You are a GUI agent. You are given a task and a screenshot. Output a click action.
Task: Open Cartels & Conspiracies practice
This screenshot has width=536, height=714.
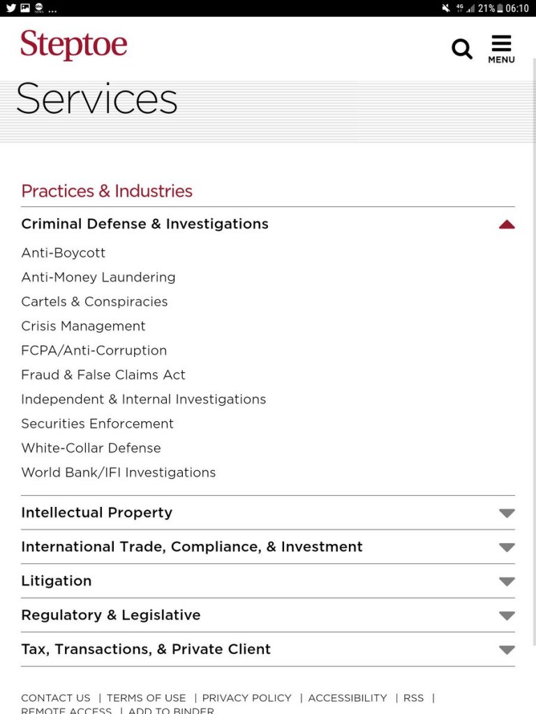pyautogui.click(x=94, y=302)
